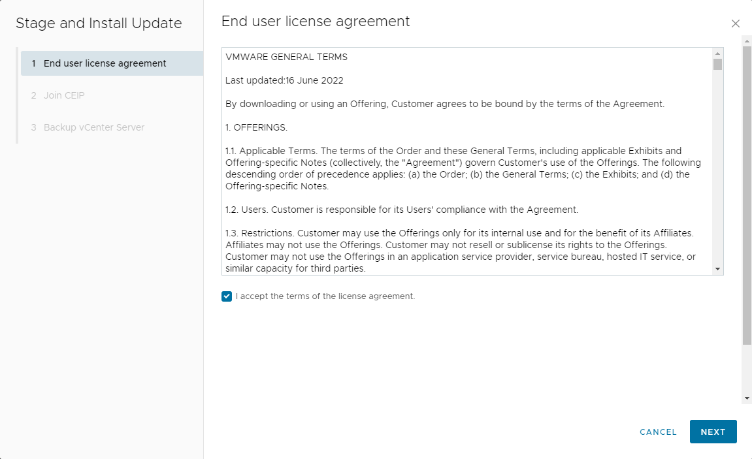Uncheck the accept license terms checkbox

(x=227, y=296)
